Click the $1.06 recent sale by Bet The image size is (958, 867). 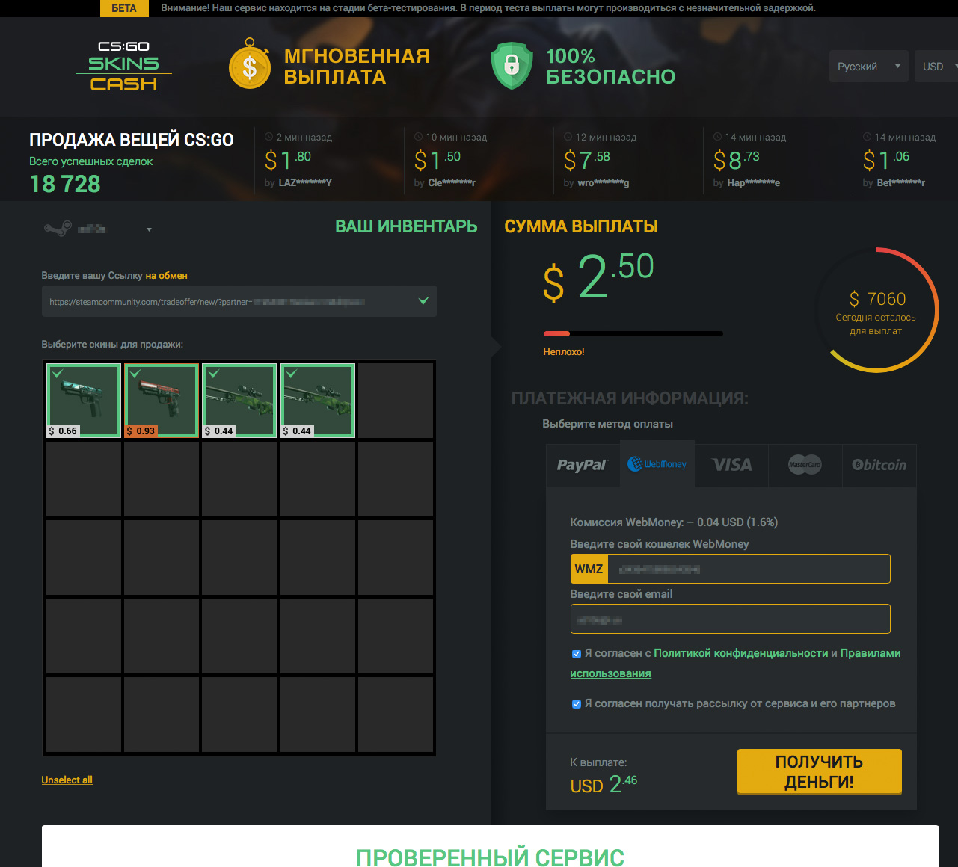click(x=898, y=160)
